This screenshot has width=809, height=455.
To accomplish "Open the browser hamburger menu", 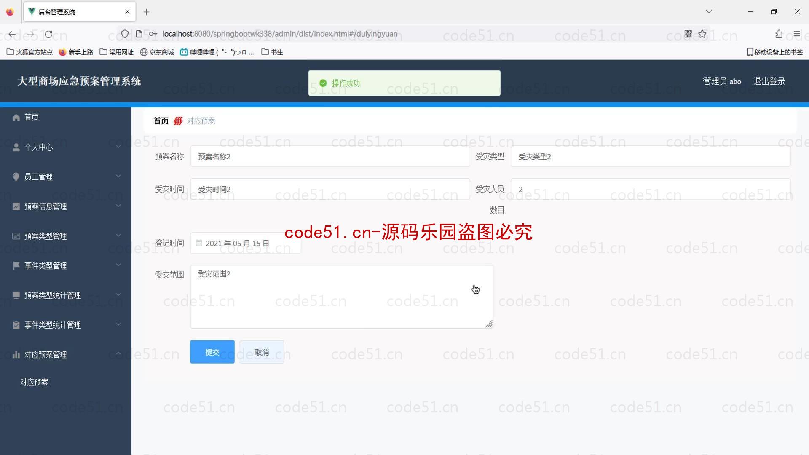I will (797, 34).
